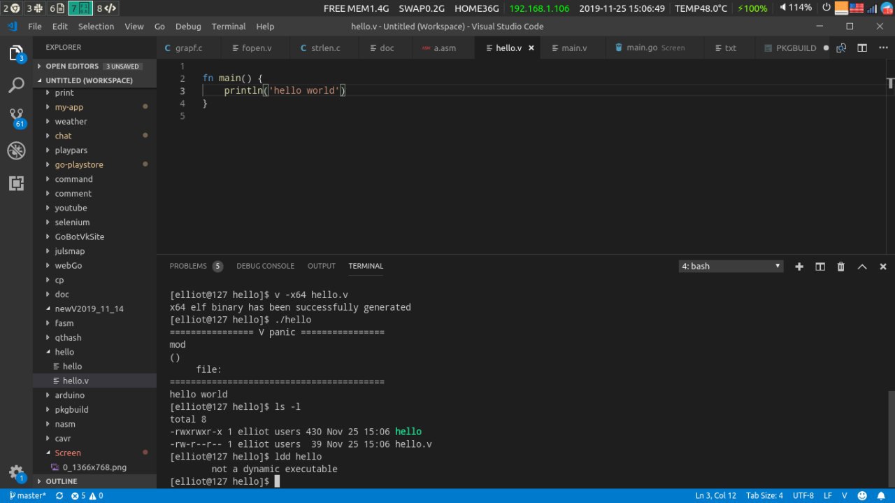Screen dimensions: 895x503
Task: Close the hello.v editor tab
Action: click(531, 48)
